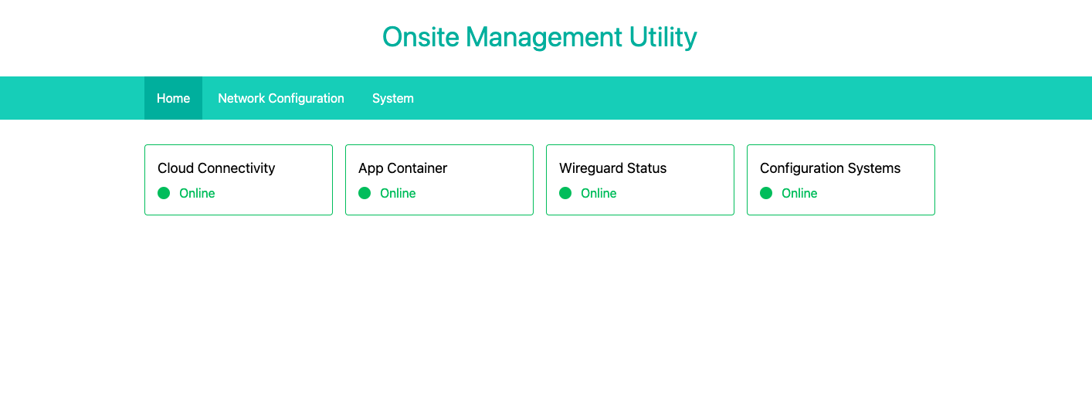The height and width of the screenshot is (403, 1092).
Task: Select the App Container heading text
Action: (x=402, y=168)
